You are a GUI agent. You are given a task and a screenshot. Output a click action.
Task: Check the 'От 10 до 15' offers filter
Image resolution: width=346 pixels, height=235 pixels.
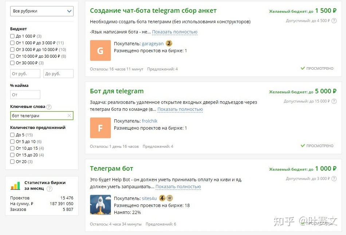point(12,148)
